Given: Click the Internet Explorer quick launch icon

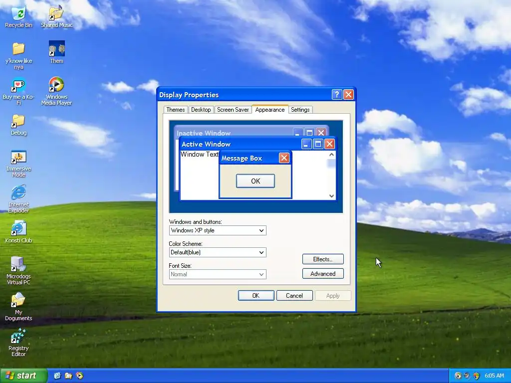Looking at the screenshot, I should [x=57, y=376].
